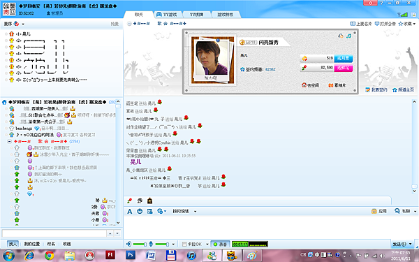Screen dimensions: 419x262
Task: Mute the microphone icon
Action: (x=151, y=244)
